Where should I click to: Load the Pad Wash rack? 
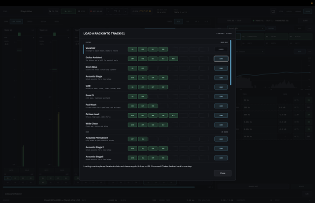pyautogui.click(x=221, y=106)
